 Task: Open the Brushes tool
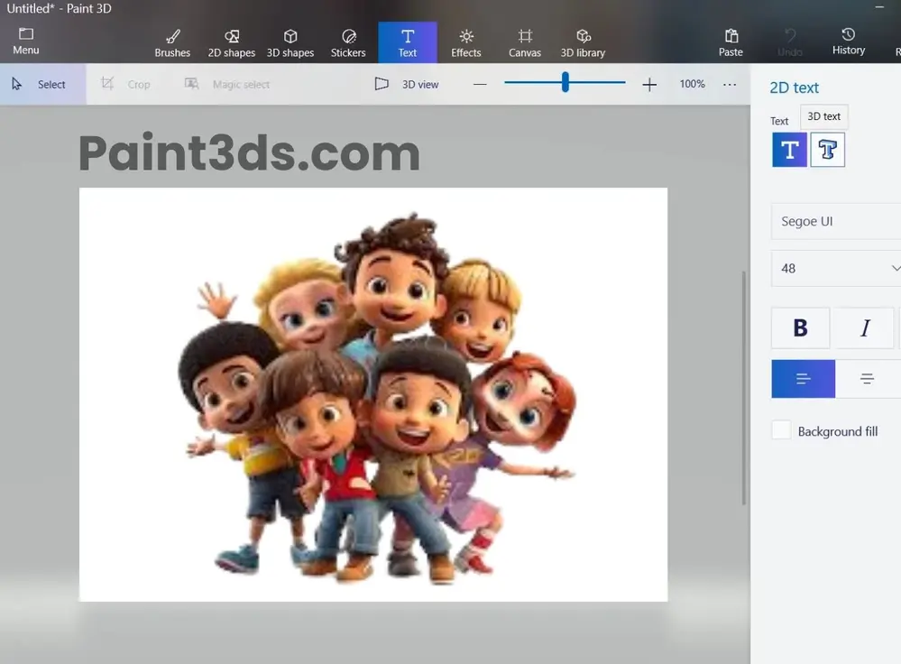coord(172,41)
